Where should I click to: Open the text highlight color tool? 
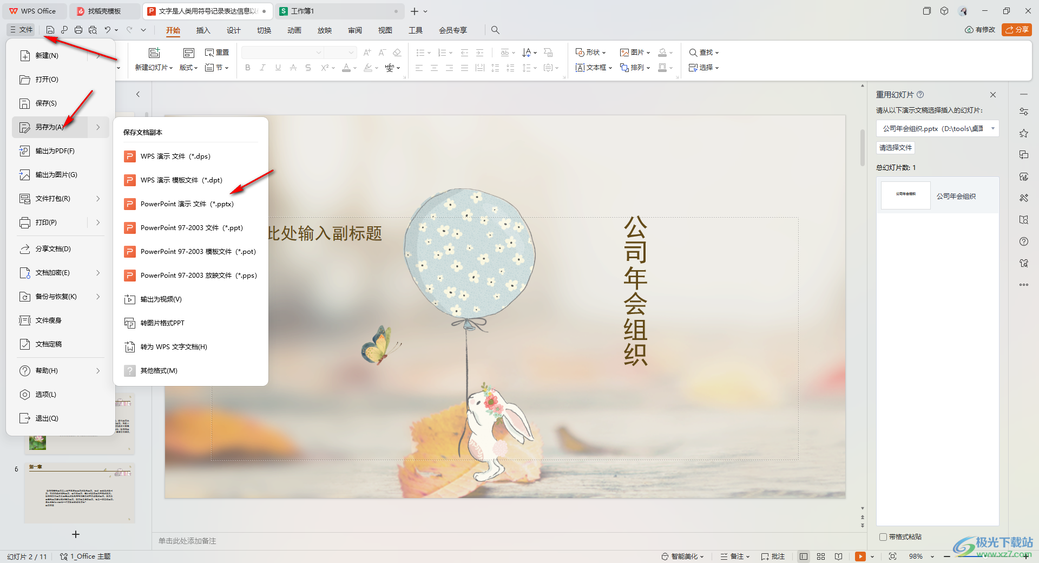click(x=368, y=68)
